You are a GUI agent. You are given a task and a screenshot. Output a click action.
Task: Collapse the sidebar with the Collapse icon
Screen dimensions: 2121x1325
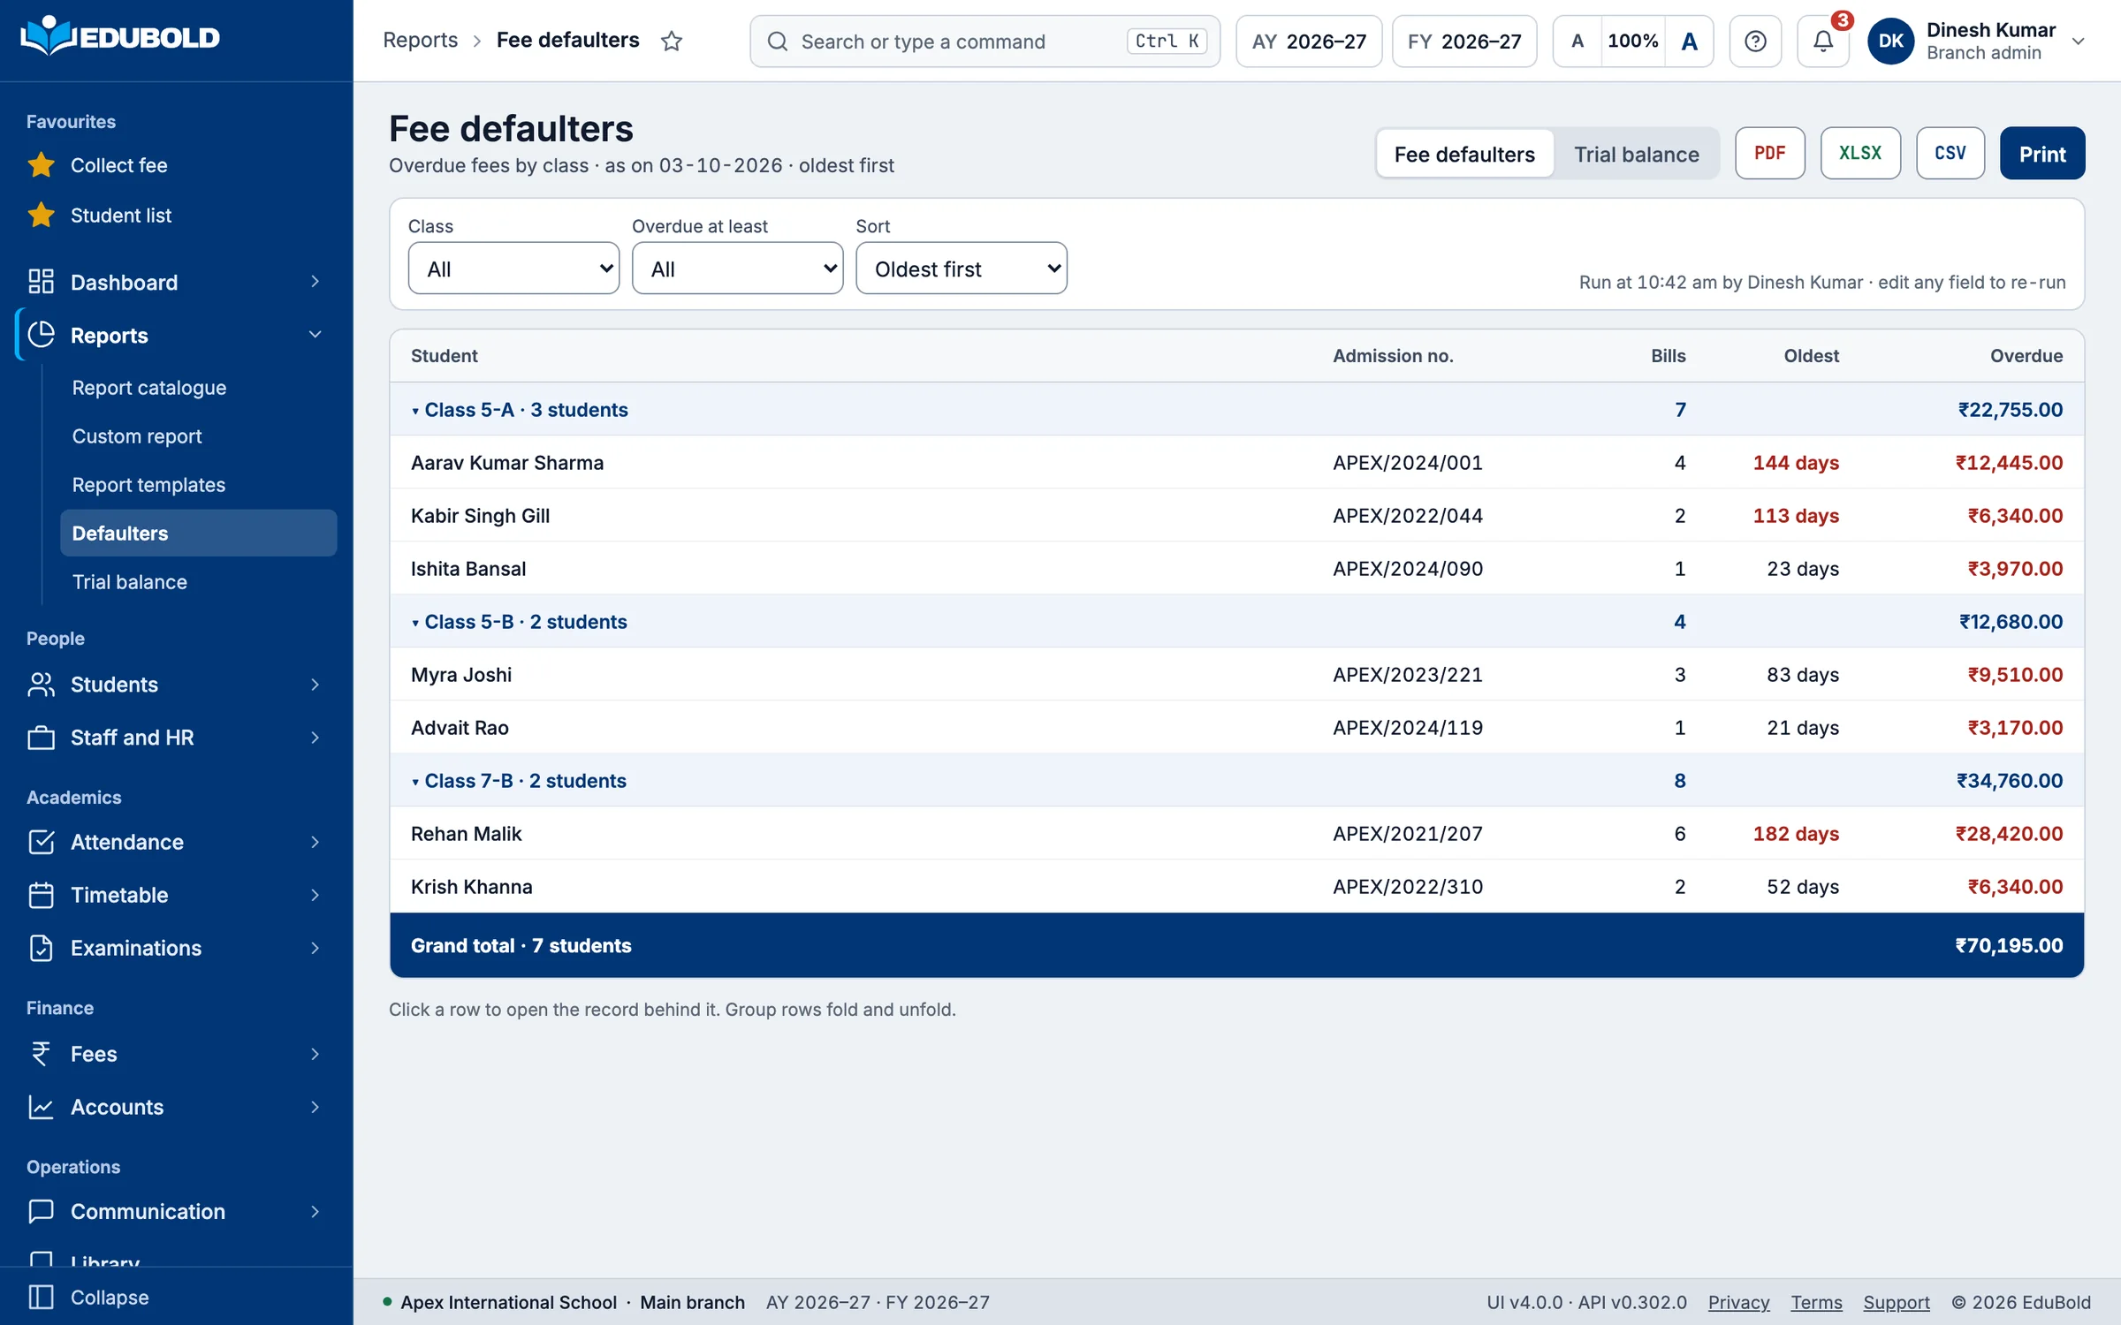[x=41, y=1297]
